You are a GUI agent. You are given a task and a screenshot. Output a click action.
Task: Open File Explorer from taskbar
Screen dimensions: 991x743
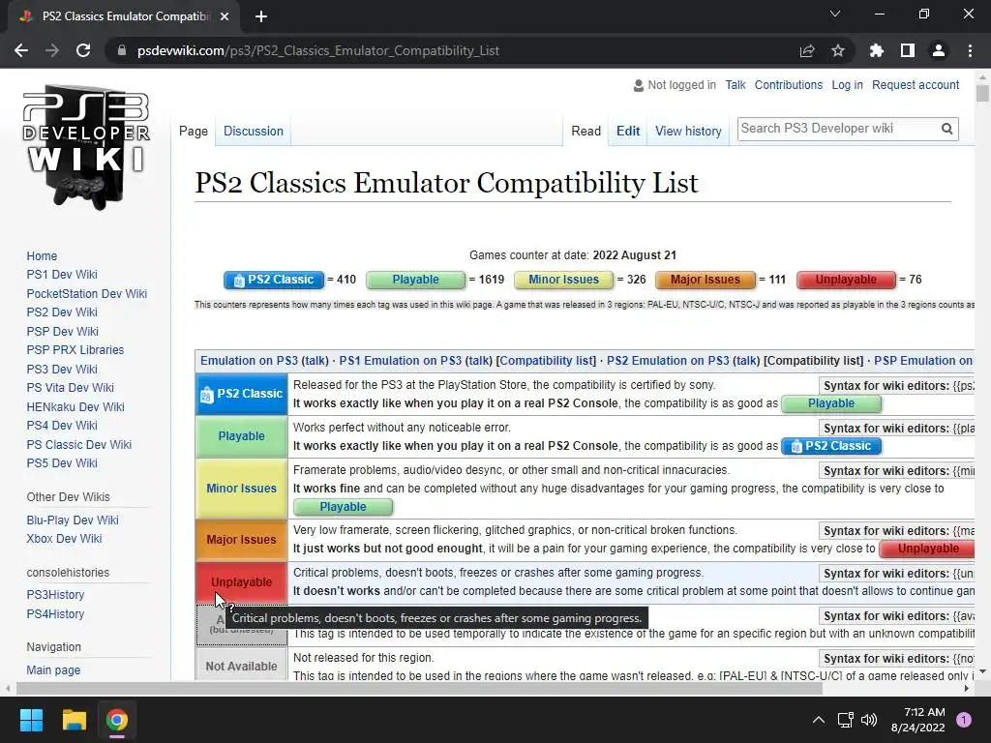(x=74, y=720)
